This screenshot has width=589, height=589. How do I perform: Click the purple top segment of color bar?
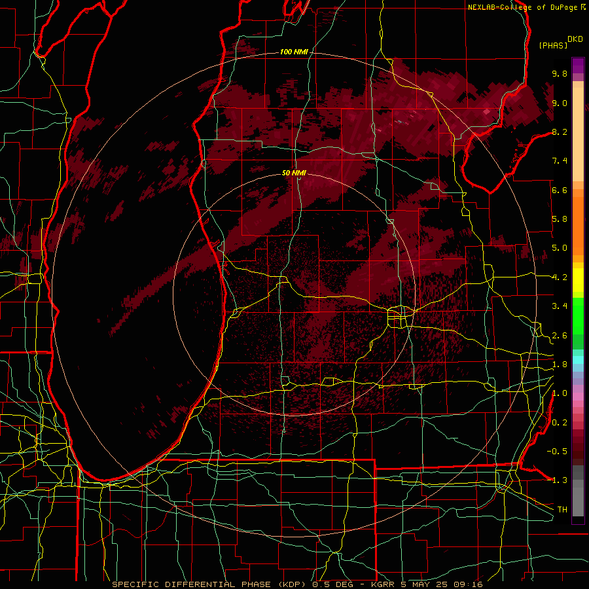(x=578, y=65)
